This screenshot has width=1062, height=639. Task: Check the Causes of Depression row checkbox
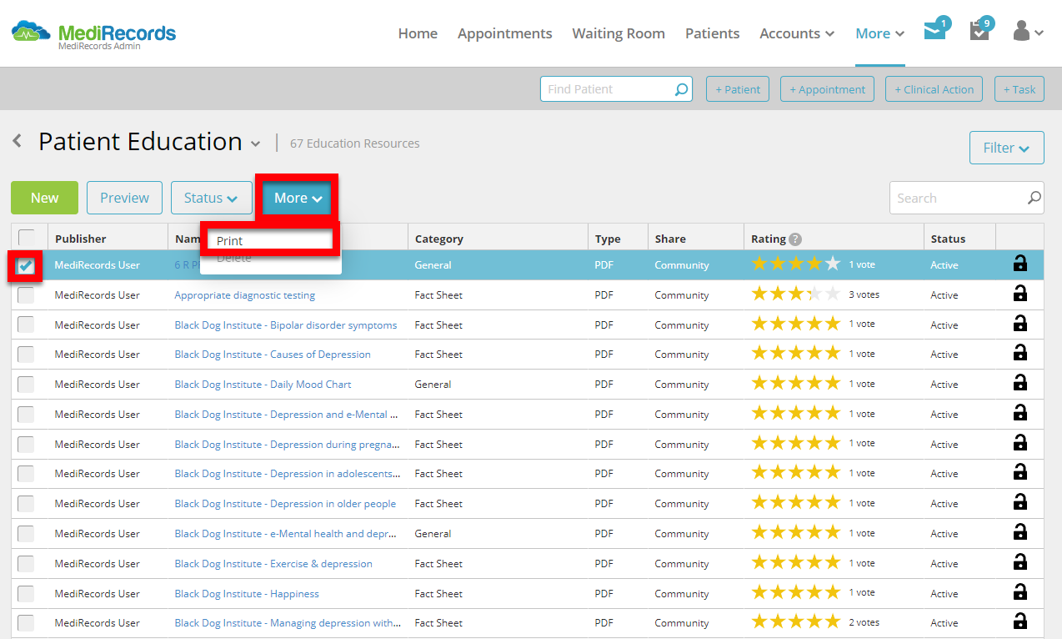click(27, 355)
